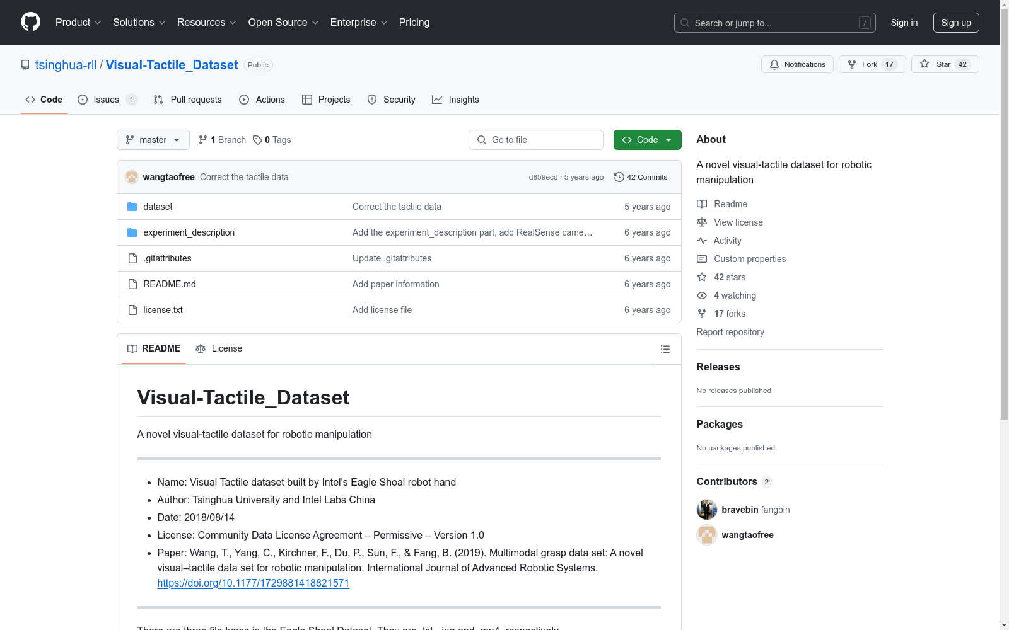The image size is (1009, 630).
Task: Click the tag icon beside 0 Tags
Action: pos(257,140)
